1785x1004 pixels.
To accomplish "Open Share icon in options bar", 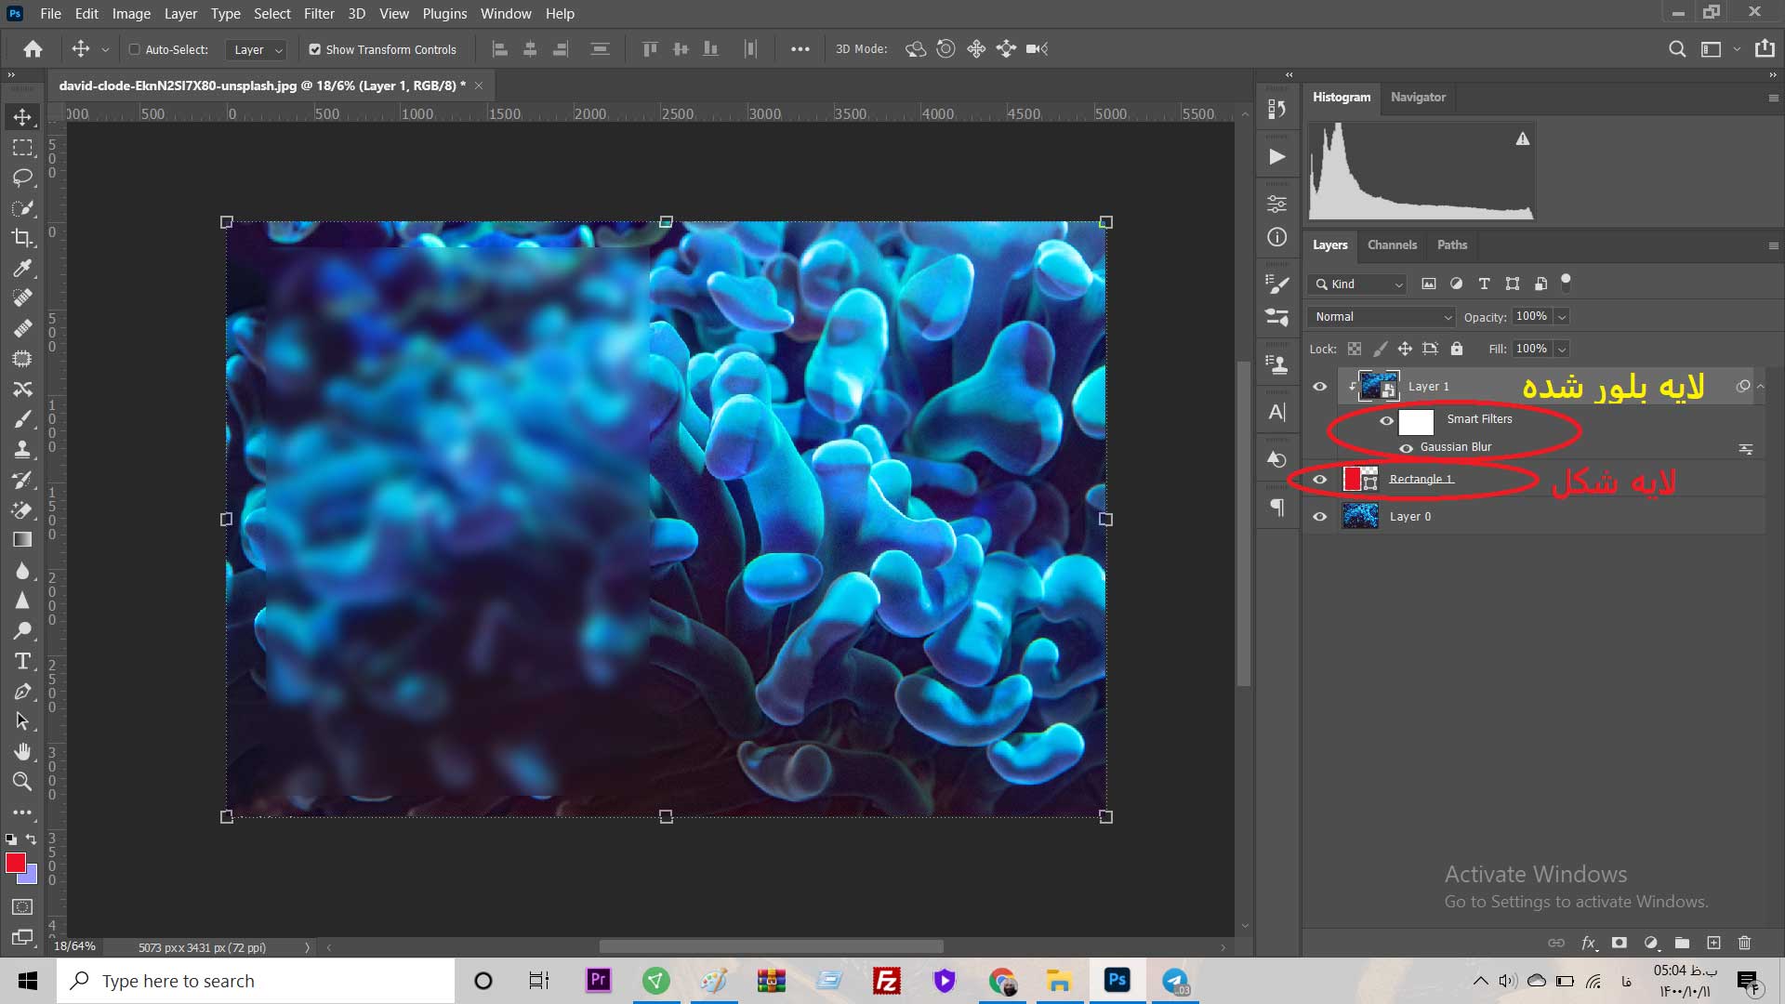I will (x=1765, y=48).
